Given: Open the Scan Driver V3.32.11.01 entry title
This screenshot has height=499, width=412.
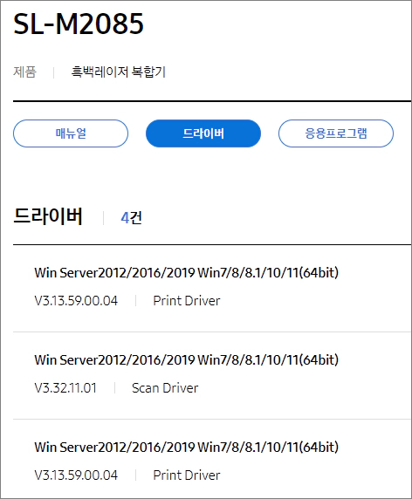Looking at the screenshot, I should (x=186, y=360).
